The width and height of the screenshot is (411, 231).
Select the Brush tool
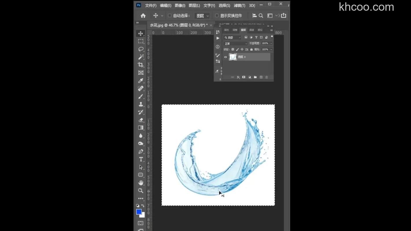click(x=141, y=96)
